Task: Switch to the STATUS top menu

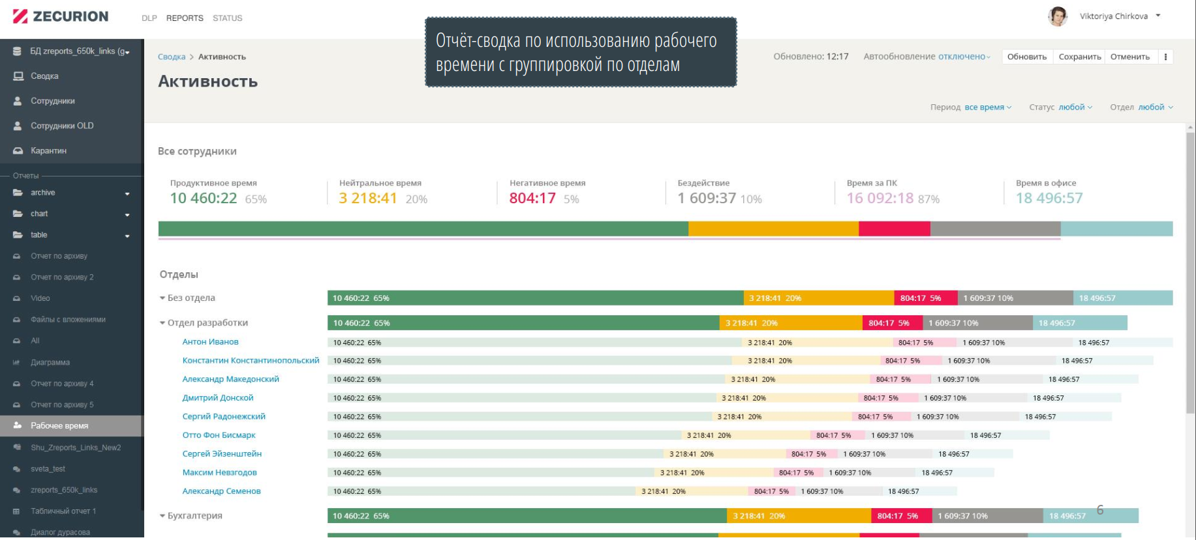Action: tap(227, 18)
